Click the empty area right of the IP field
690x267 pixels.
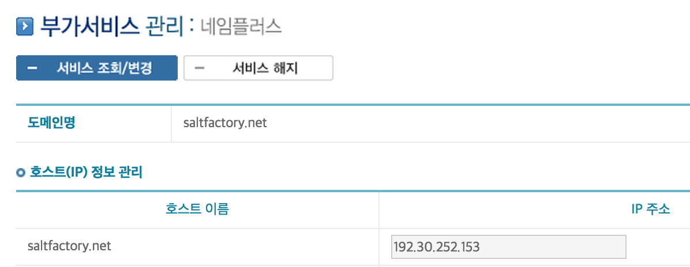pos(658,247)
